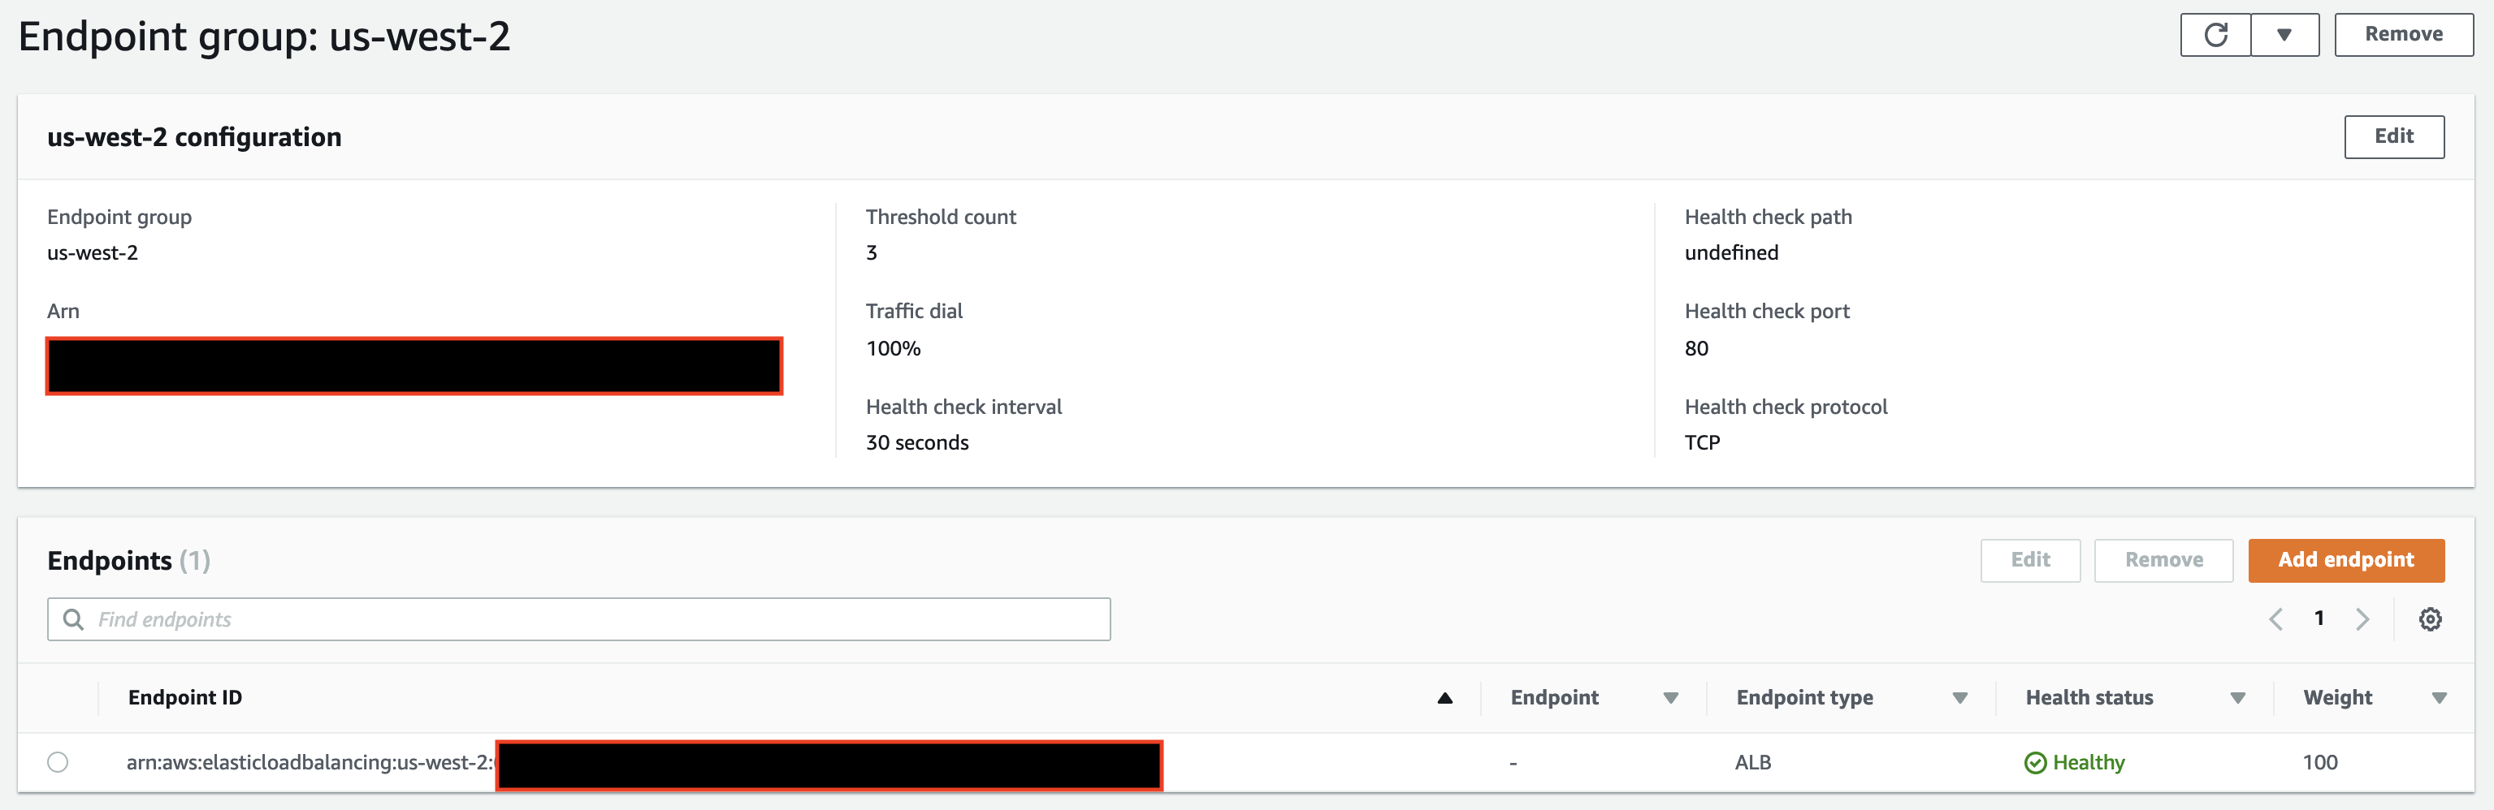Remove the us-west-2 endpoint group
The width and height of the screenshot is (2494, 810).
coord(2403,35)
